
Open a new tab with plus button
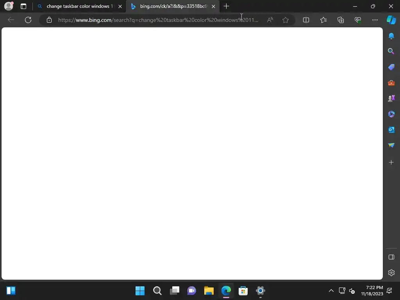click(x=226, y=6)
